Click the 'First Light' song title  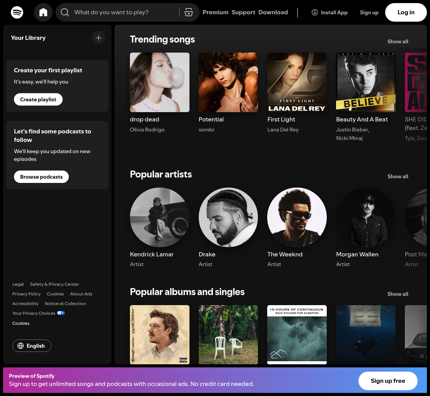coord(281,119)
